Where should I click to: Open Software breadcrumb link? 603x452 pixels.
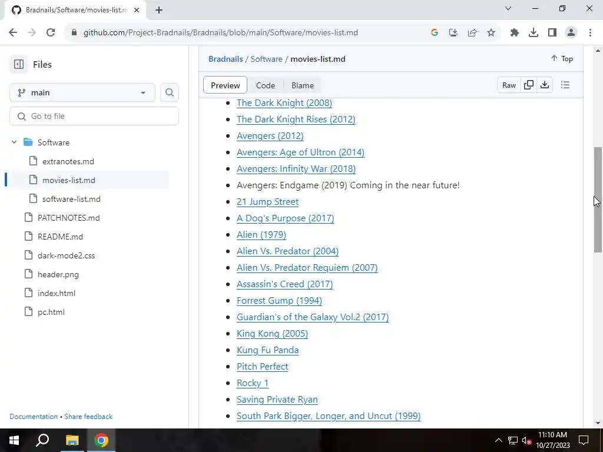click(267, 59)
